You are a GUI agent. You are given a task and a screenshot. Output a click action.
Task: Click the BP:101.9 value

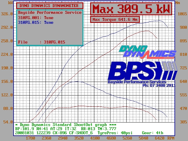tap(25, 129)
